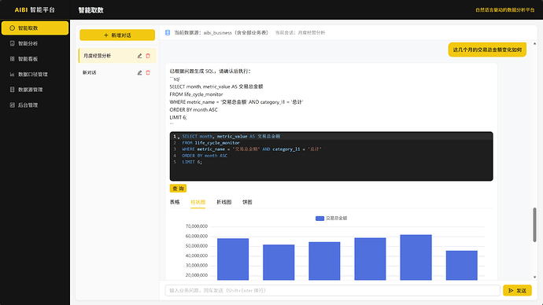Click the first bar in the chart
The width and height of the screenshot is (543, 305).
[233, 259]
